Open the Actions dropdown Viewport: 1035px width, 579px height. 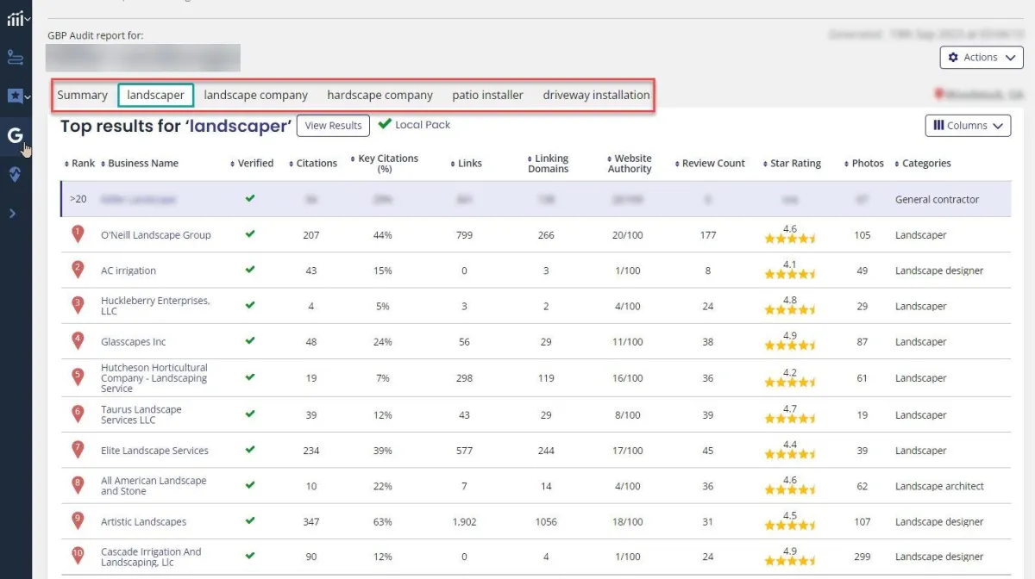click(981, 58)
